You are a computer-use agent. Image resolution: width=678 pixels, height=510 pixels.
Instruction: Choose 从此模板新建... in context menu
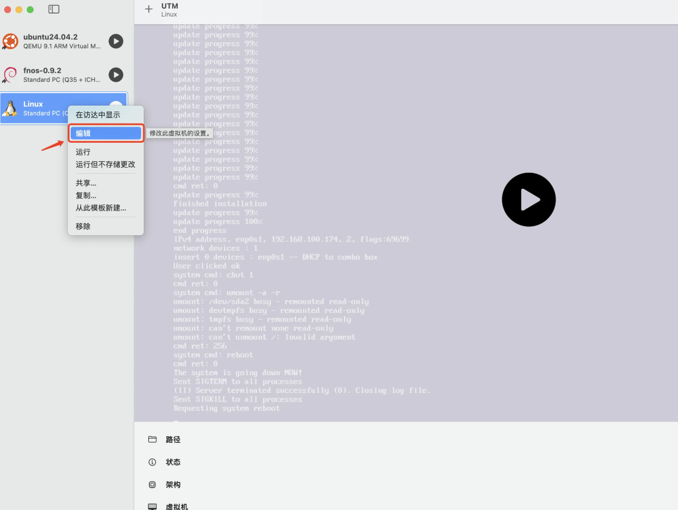105,208
